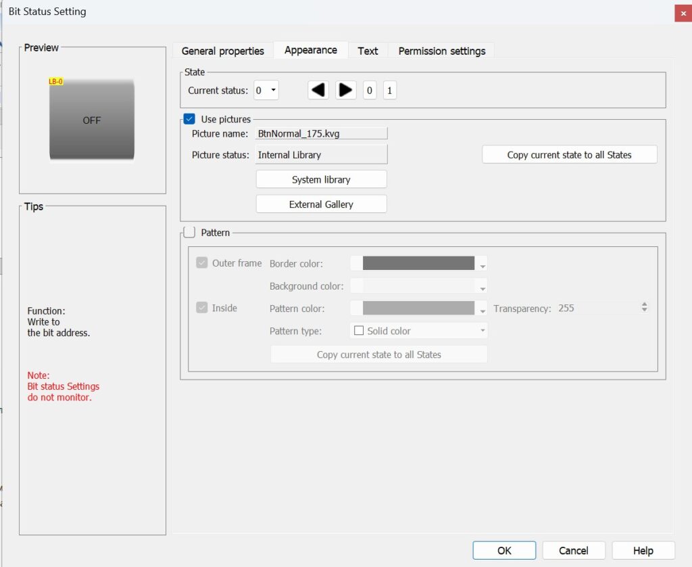Click the Function description text in Tips
Screen dimensions: 692x567
59,321
